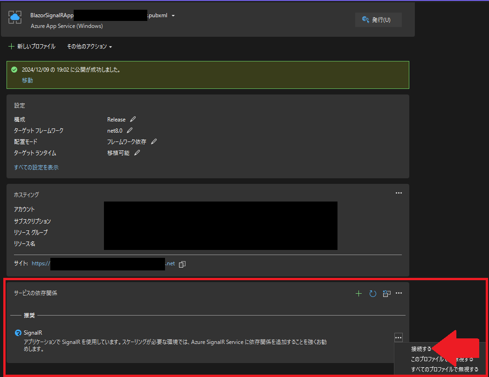Open the SignalR row ellipsis menu
The image size is (489, 377).
pyautogui.click(x=398, y=337)
